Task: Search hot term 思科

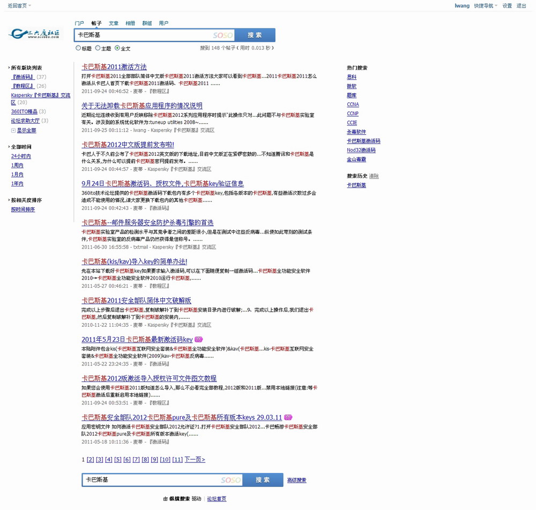Action: pos(352,77)
